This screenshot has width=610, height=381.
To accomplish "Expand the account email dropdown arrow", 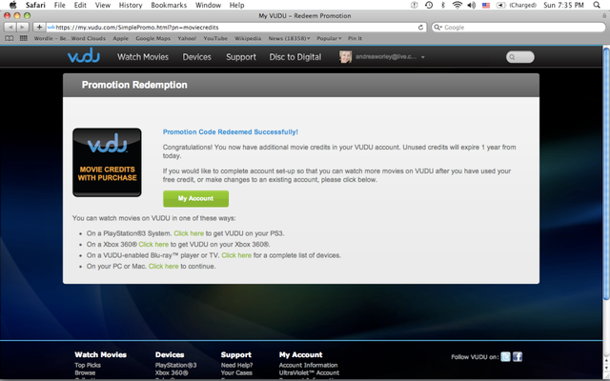I will tap(423, 57).
